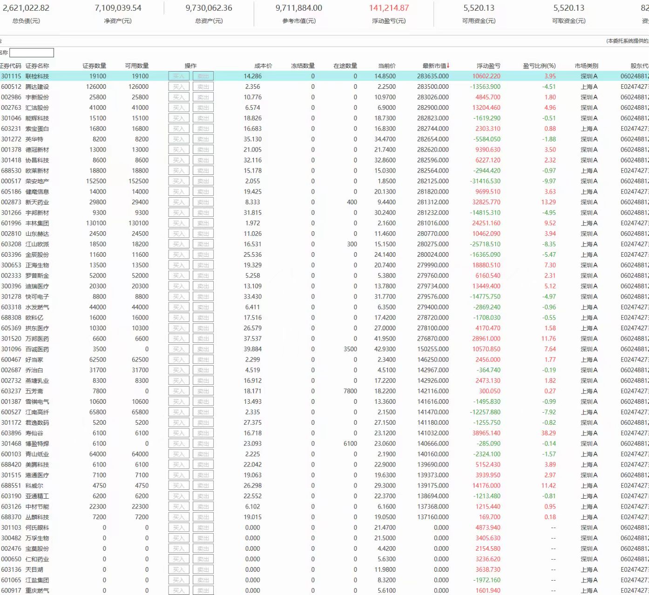Click 卖出 button for 何氏眼科 row
649x595 pixels.
pyautogui.click(x=203, y=528)
